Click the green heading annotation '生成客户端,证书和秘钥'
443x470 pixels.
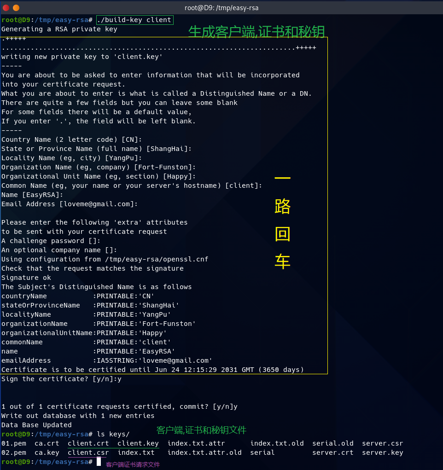256,31
